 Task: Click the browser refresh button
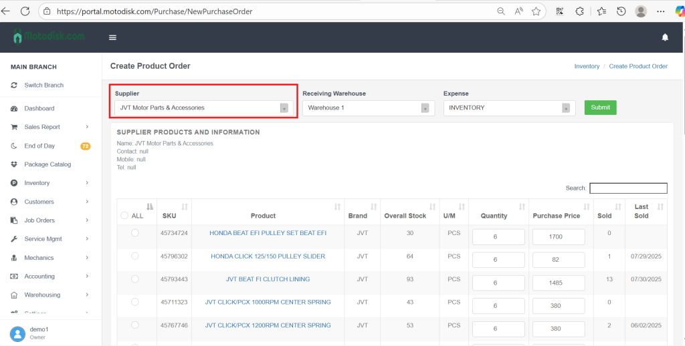coord(25,11)
